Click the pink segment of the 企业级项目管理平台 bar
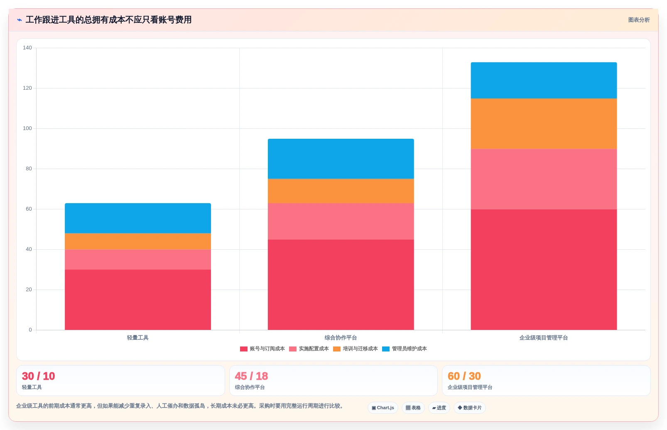This screenshot has height=430, width=667. tap(544, 179)
